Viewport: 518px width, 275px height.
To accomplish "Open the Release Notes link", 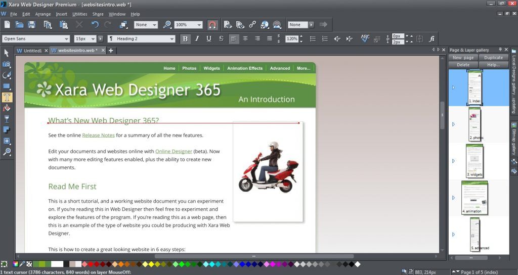I will tap(98, 135).
